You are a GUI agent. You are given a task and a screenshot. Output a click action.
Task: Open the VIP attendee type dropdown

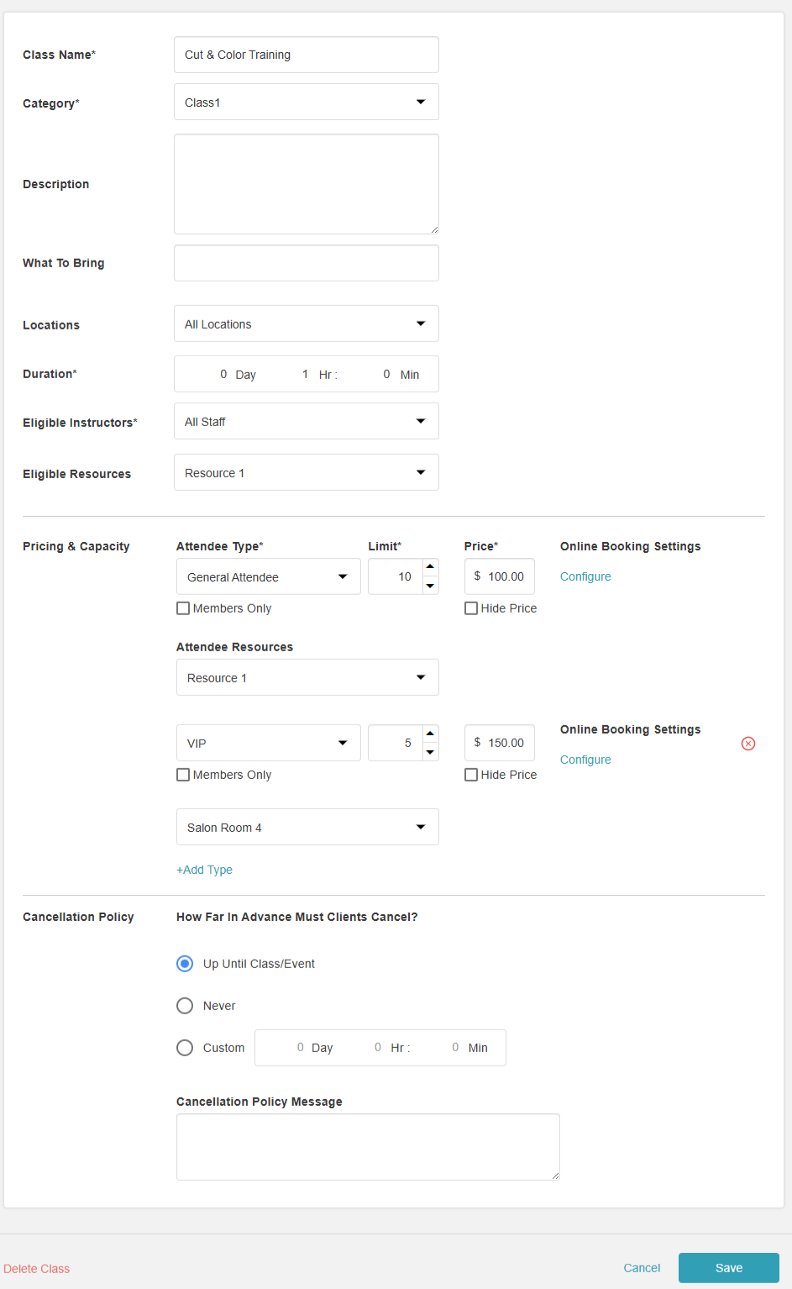tap(269, 743)
